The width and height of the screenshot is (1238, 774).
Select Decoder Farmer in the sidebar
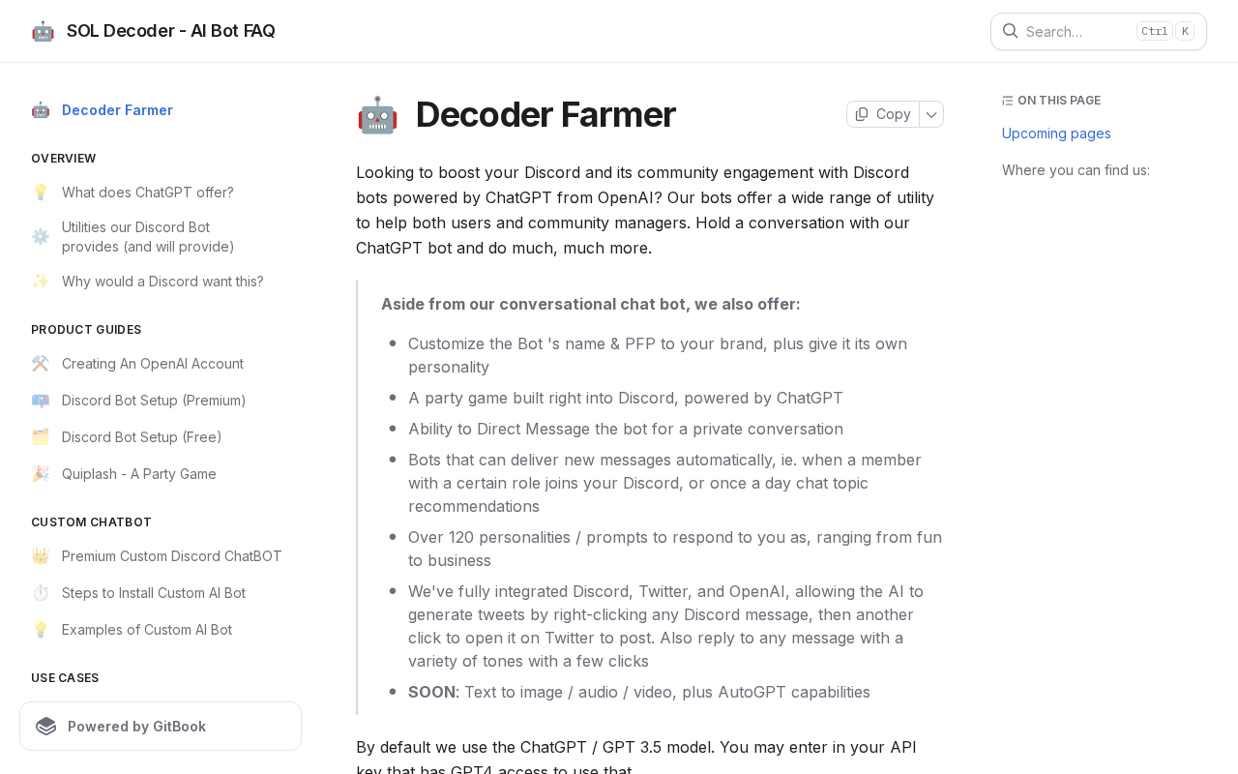click(x=117, y=110)
